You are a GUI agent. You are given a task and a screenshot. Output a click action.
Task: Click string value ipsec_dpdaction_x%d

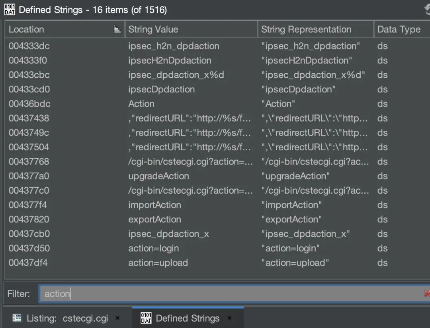[x=176, y=75]
